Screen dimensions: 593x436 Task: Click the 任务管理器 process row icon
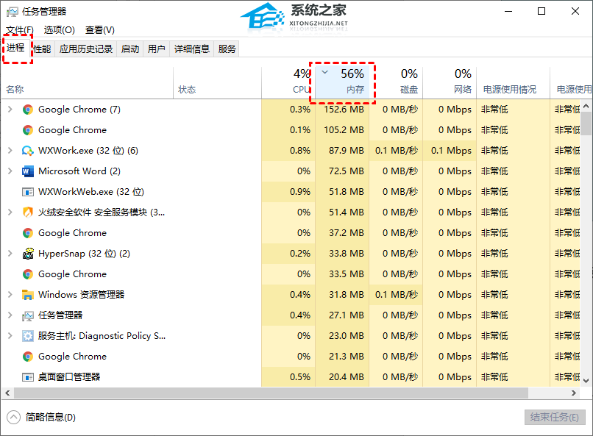(x=28, y=315)
